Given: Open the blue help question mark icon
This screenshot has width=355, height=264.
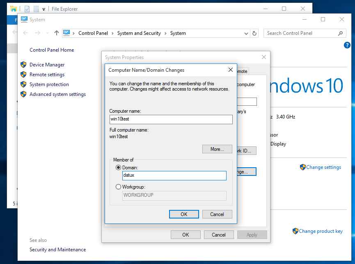Looking at the screenshot, I should click(347, 45).
